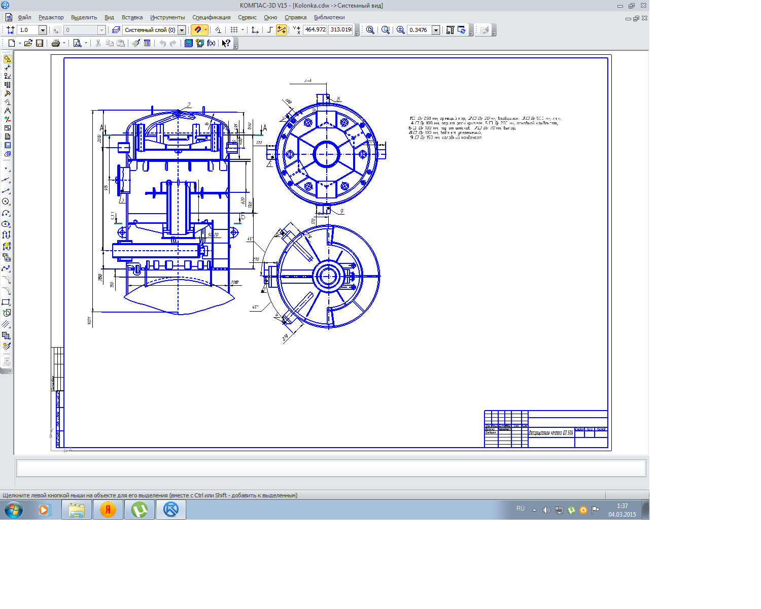Open an existing file with folder icon
Image resolution: width=761 pixels, height=609 pixels.
(x=28, y=43)
